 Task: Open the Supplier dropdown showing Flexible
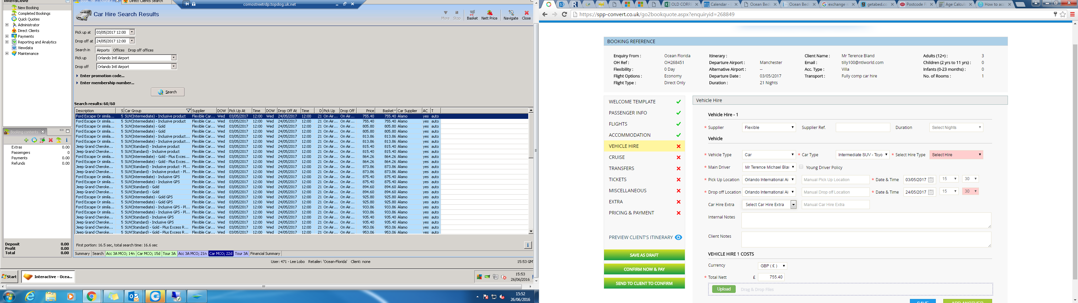(x=769, y=128)
